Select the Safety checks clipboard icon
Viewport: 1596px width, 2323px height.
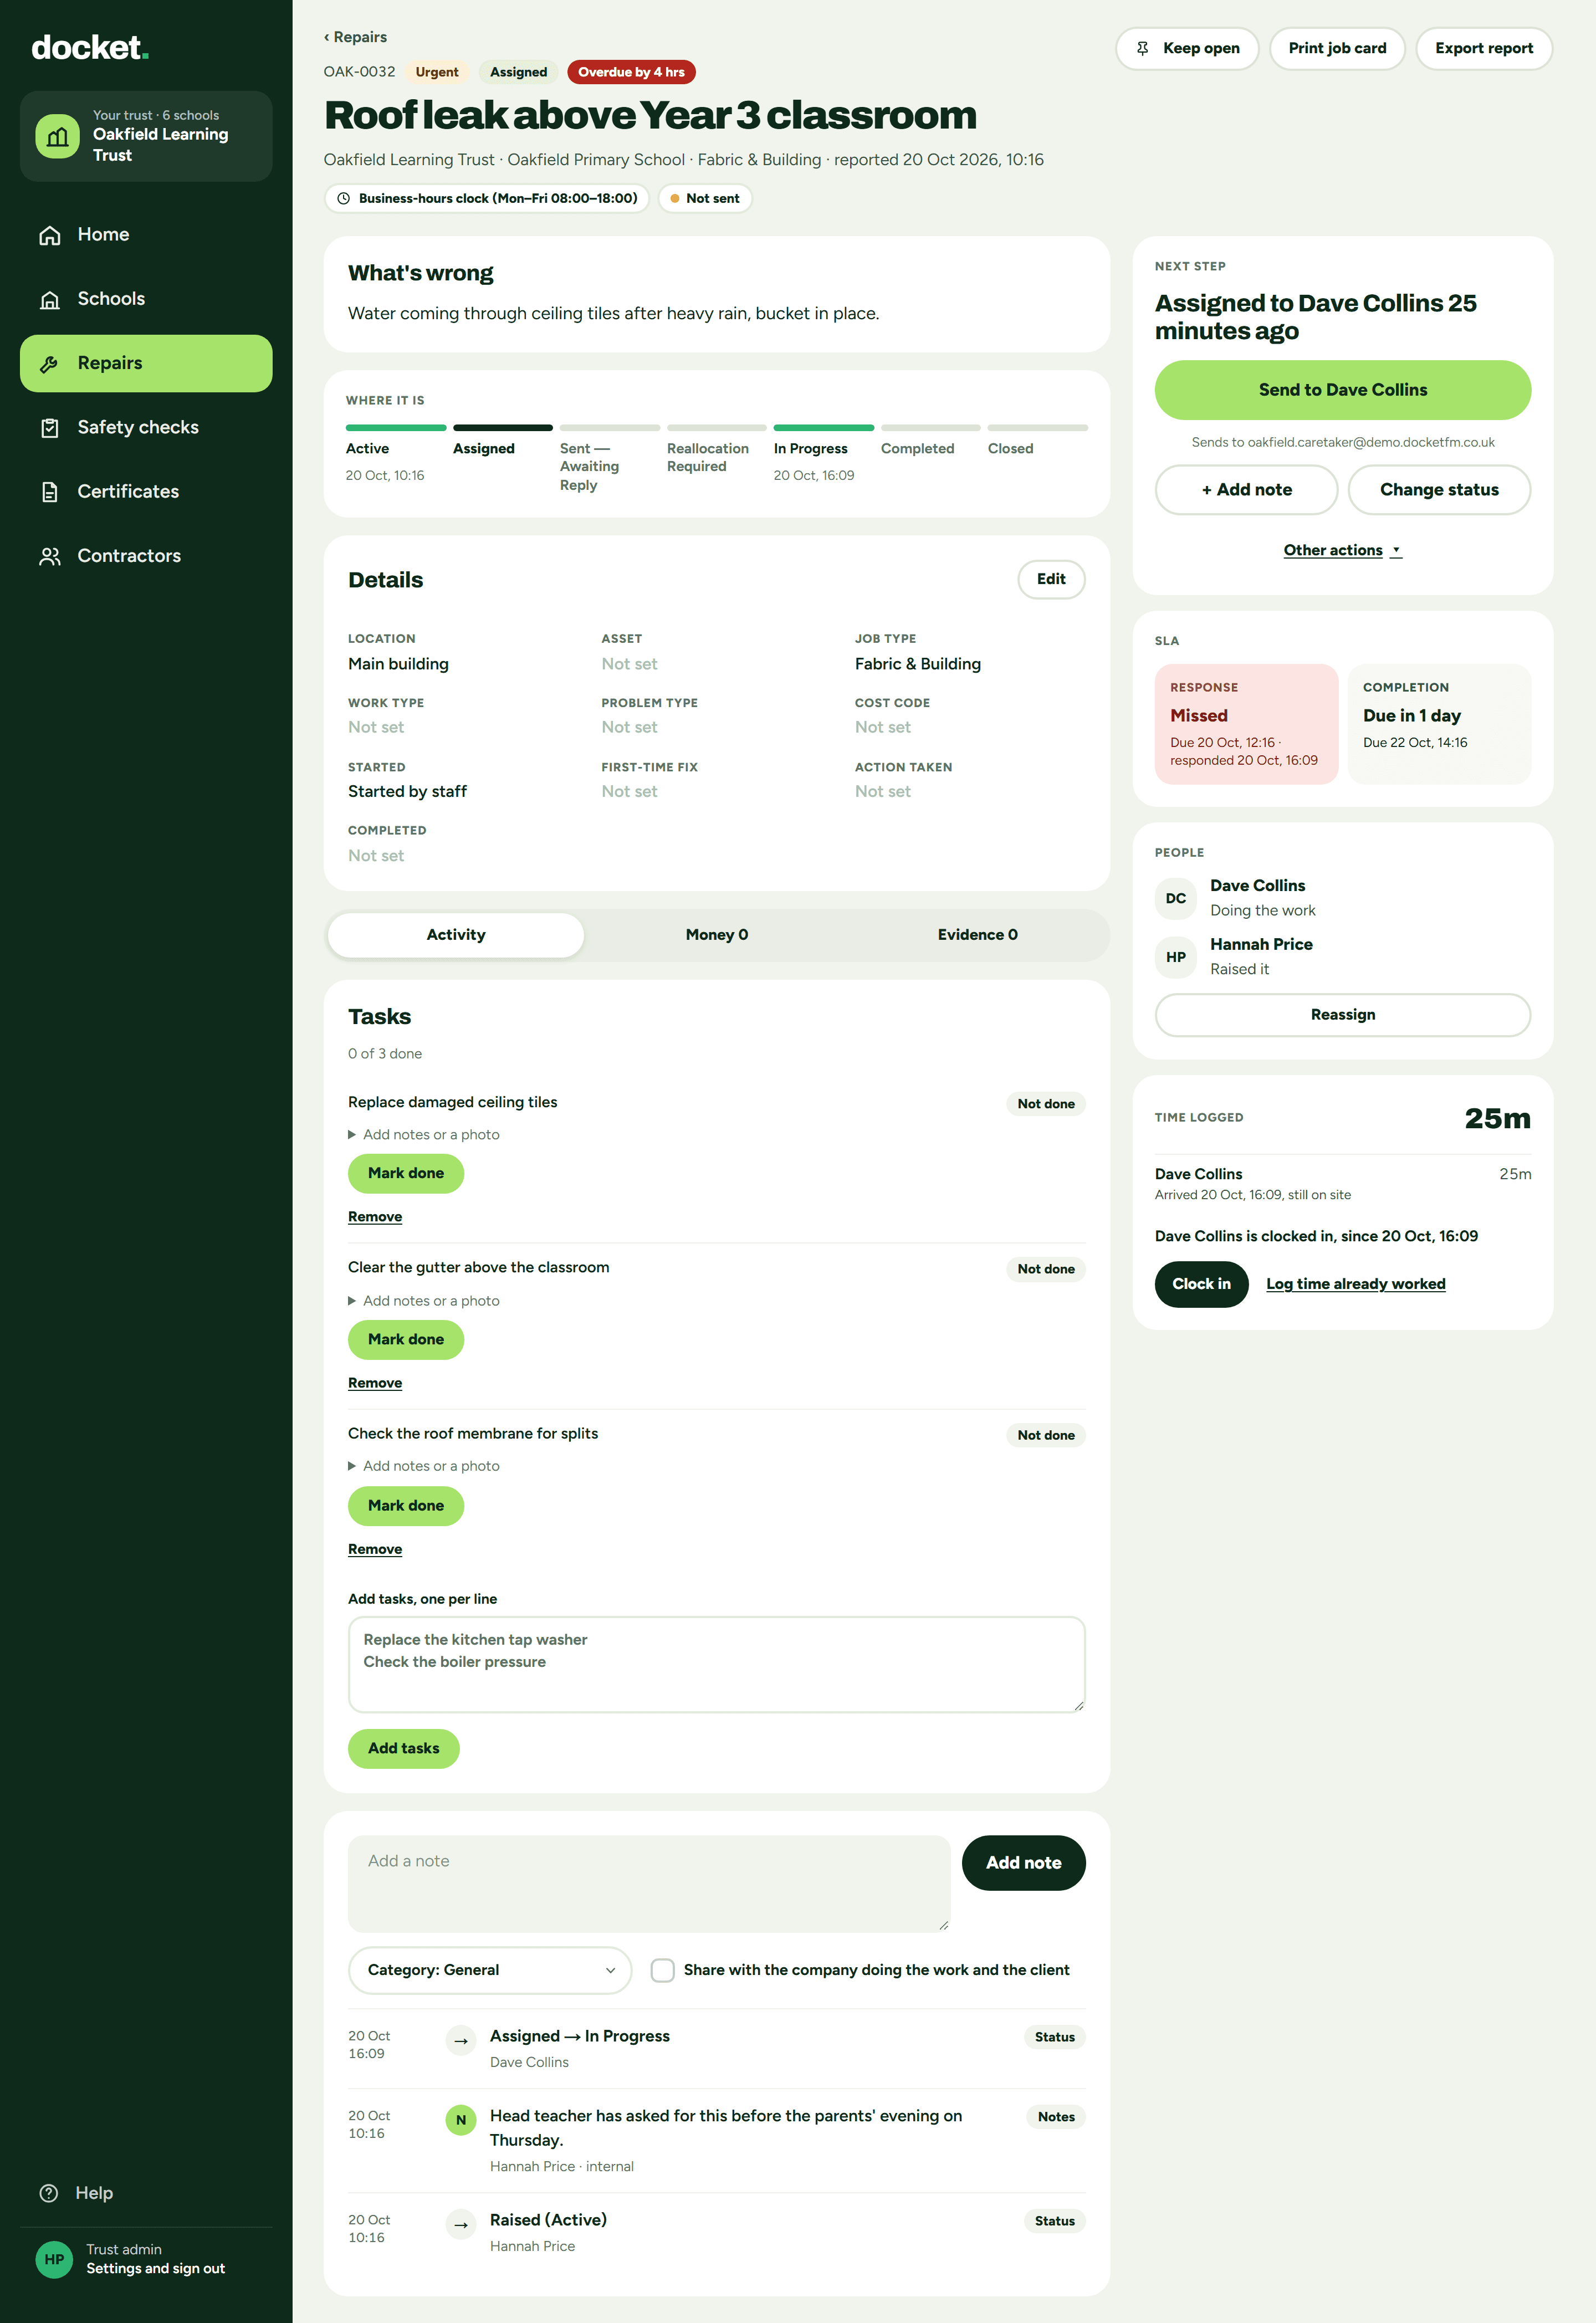[x=50, y=428]
